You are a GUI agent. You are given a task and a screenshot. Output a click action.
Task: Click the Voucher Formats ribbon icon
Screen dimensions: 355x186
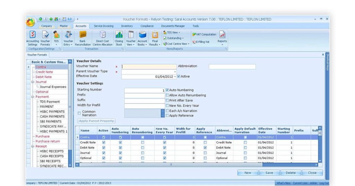coord(45,38)
